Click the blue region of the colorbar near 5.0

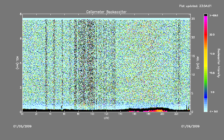pos(206,94)
